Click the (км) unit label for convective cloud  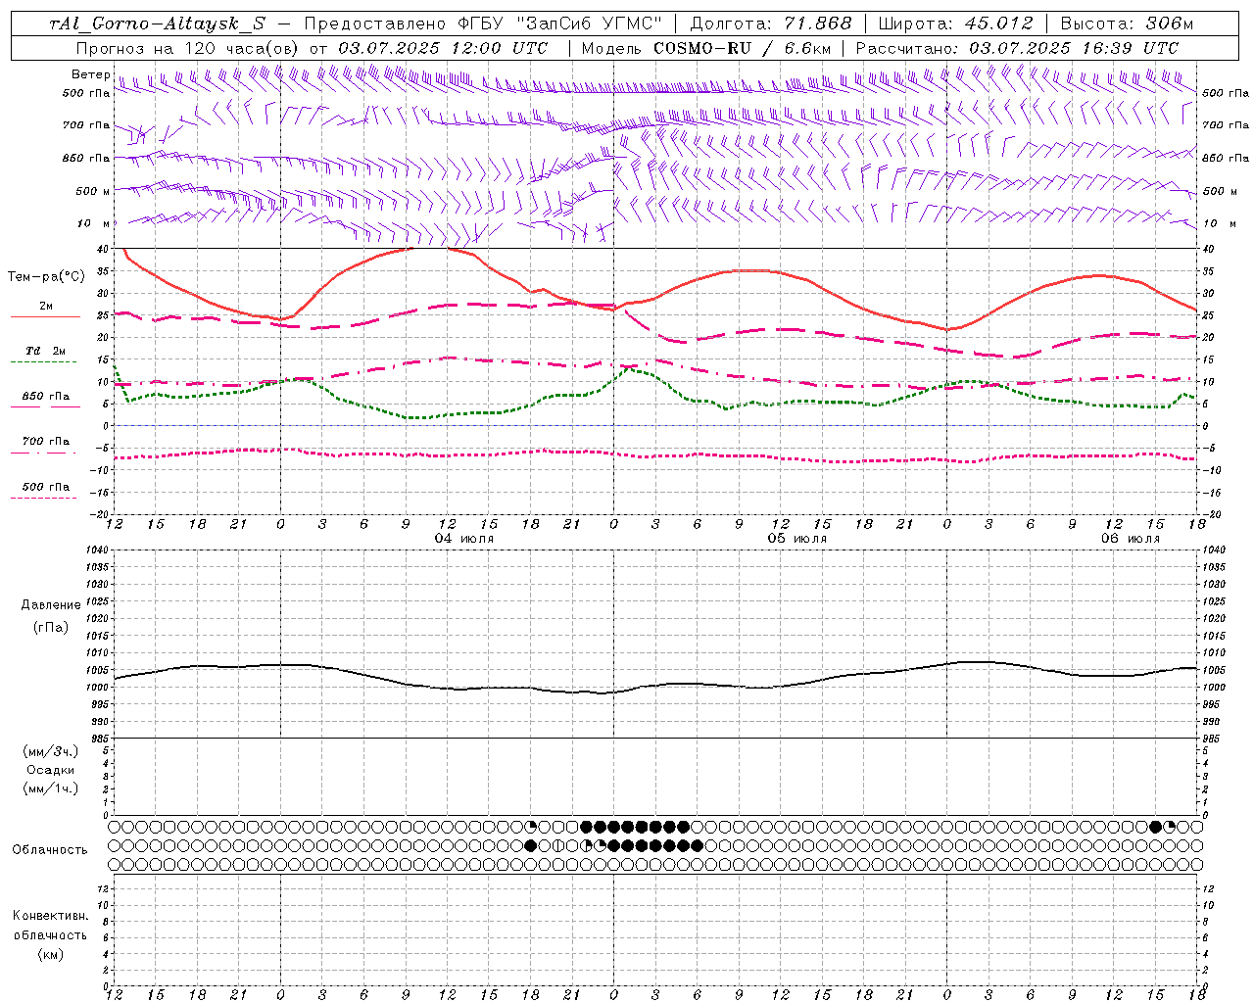point(50,954)
